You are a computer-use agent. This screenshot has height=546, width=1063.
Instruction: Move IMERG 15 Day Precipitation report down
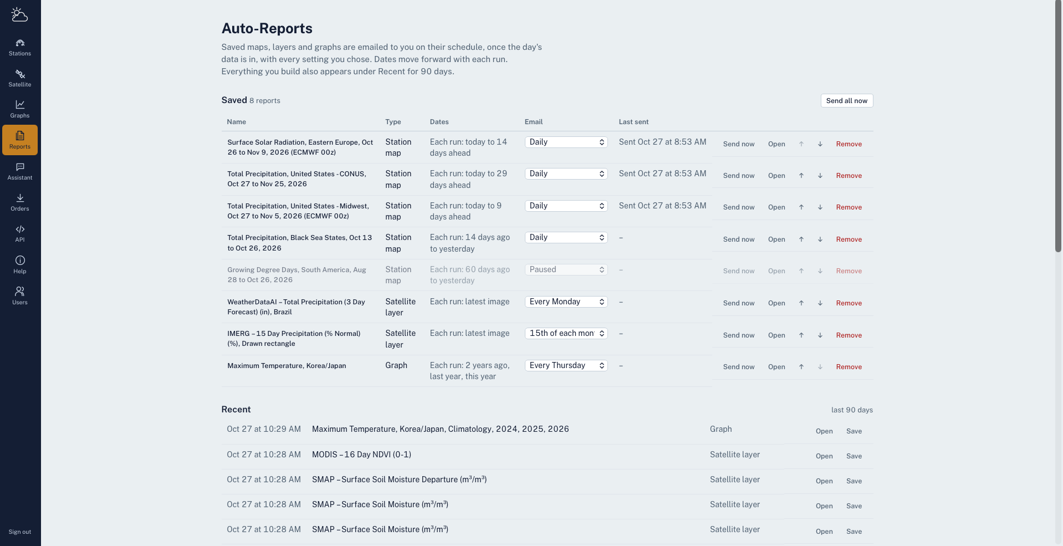click(x=820, y=335)
